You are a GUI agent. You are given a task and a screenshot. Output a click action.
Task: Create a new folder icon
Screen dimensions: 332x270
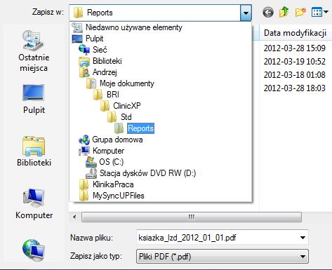tap(300, 12)
